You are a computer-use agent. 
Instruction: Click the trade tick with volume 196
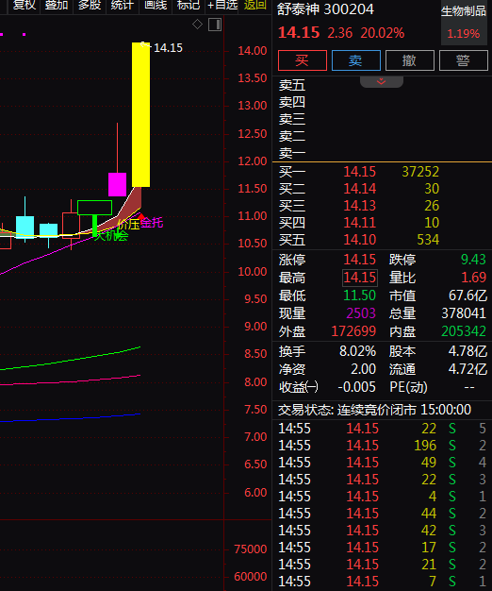(382, 446)
